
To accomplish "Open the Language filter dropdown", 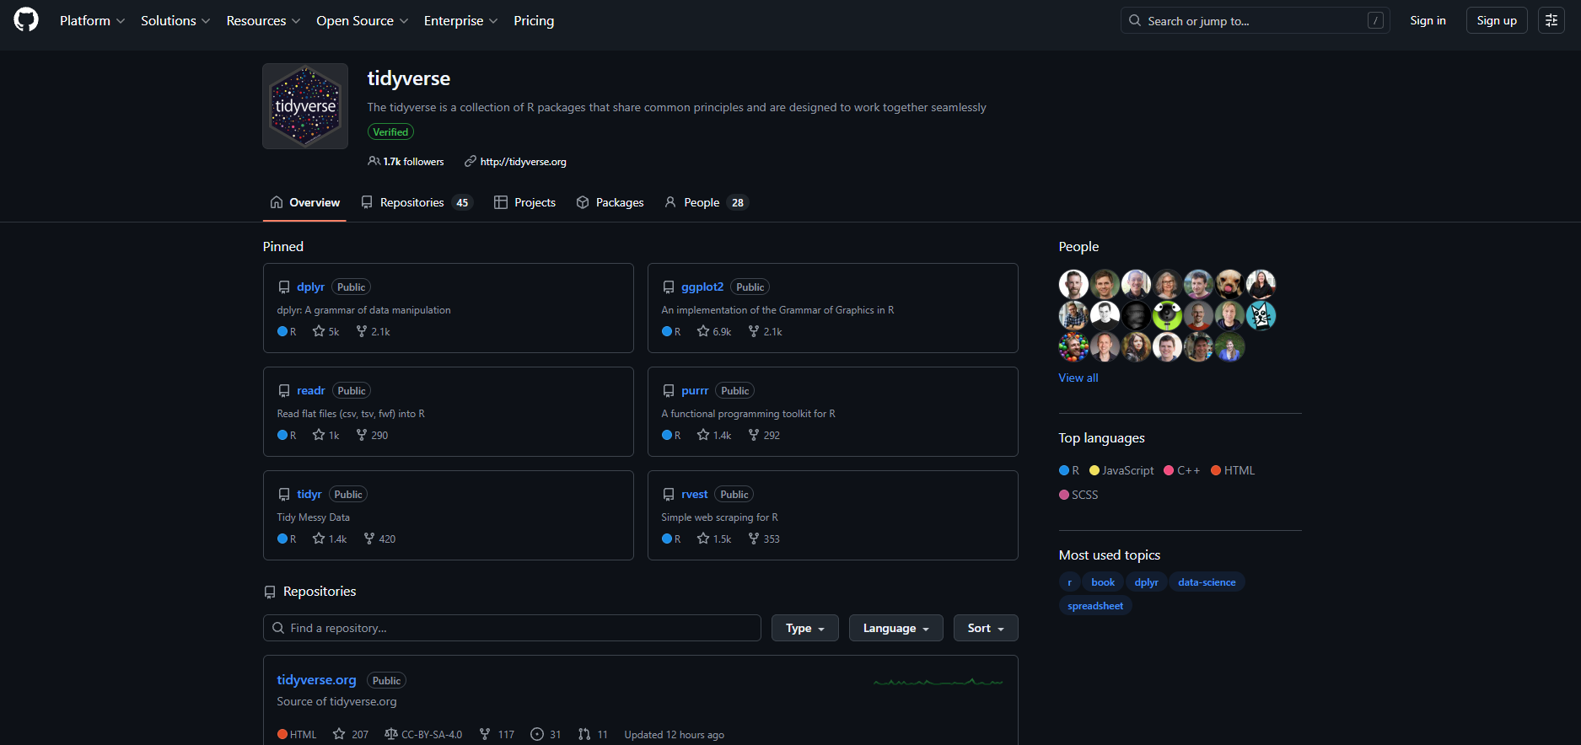I will 895,628.
